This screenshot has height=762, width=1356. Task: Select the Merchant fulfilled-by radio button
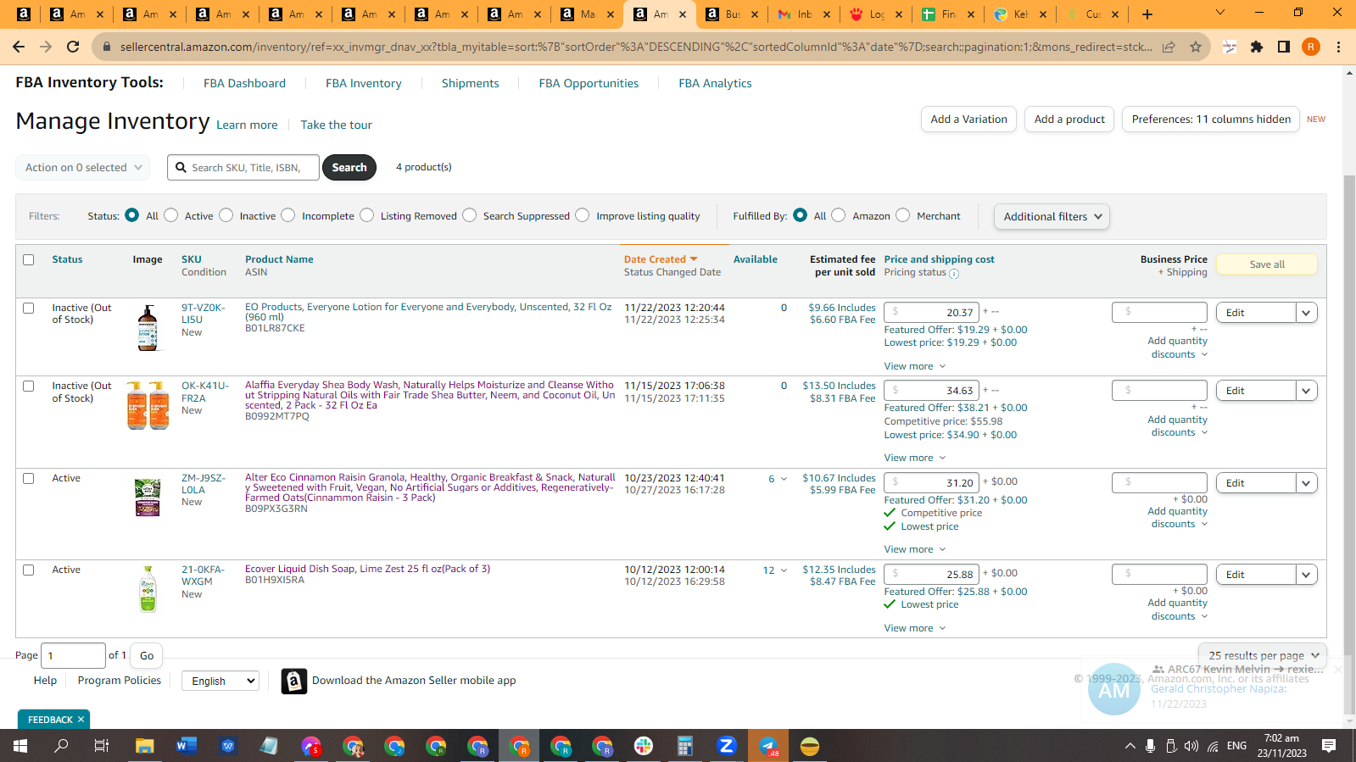pyautogui.click(x=903, y=215)
